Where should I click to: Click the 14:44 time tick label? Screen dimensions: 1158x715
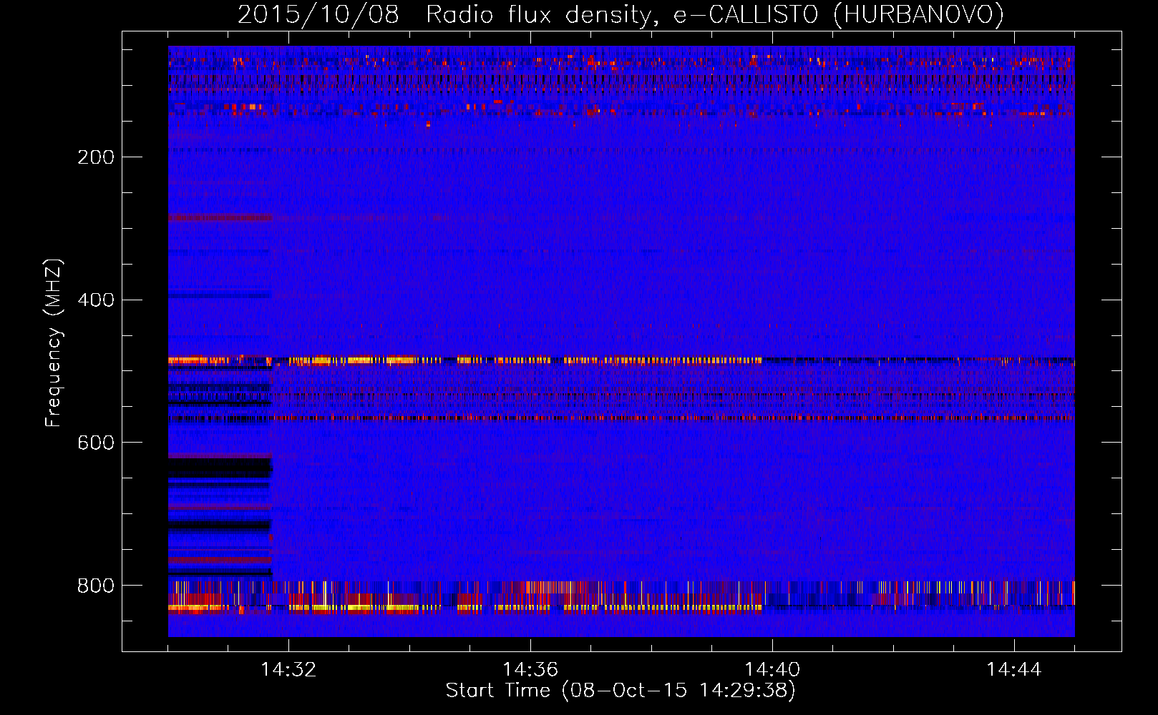(x=1014, y=670)
